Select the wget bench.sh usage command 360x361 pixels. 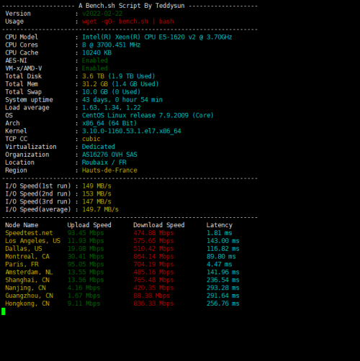tap(128, 22)
